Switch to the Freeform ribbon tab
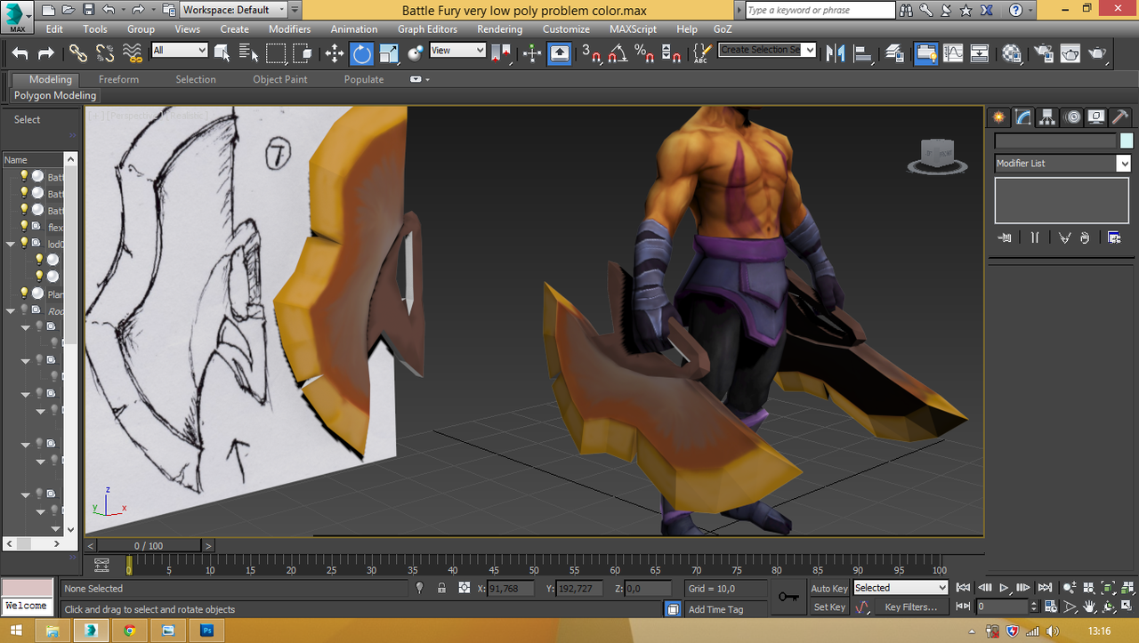Viewport: 1139px width, 643px height. 118,79
